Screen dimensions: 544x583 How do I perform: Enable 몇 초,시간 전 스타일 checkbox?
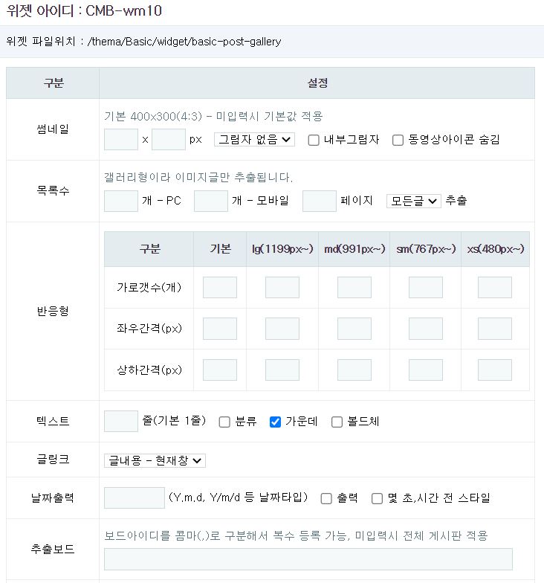click(377, 499)
